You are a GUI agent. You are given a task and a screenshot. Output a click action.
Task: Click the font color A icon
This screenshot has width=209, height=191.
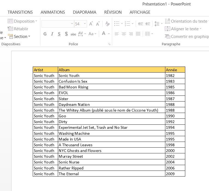[x=104, y=34]
